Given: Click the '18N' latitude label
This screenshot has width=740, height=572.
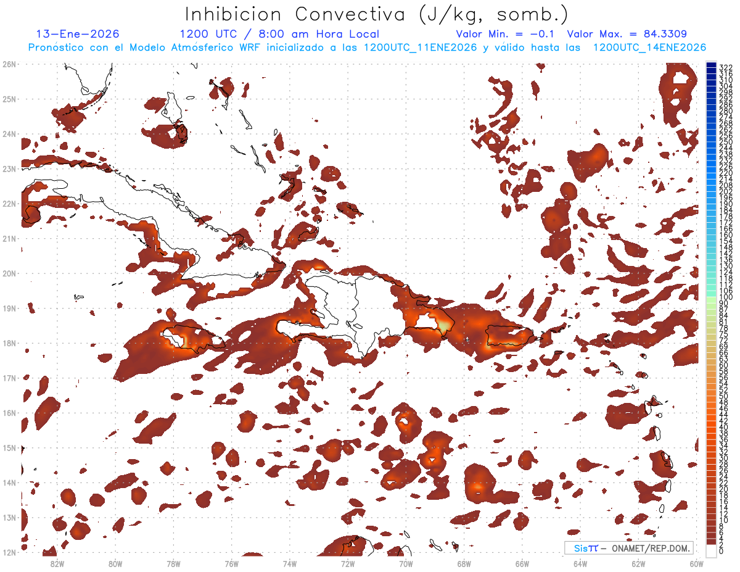Looking at the screenshot, I should [9, 342].
